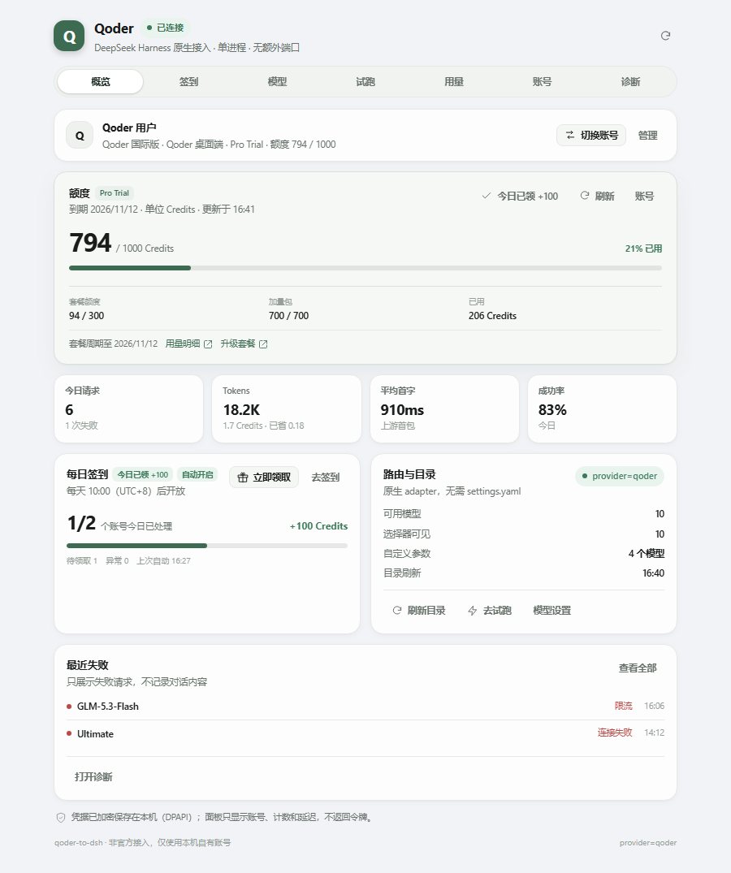
Task: Switch to the 签到 tab
Action: (x=188, y=82)
